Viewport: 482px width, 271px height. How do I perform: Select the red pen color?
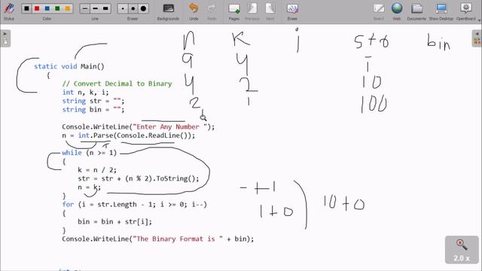(x=37, y=8)
